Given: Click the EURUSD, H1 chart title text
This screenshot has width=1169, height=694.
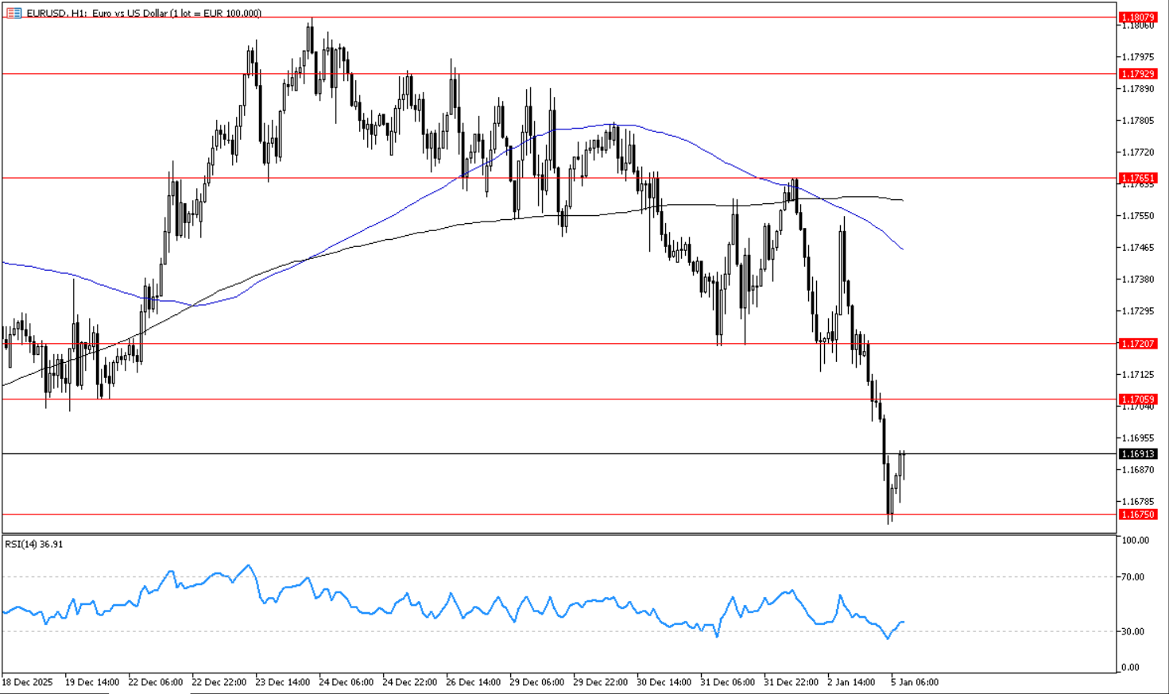Looking at the screenshot, I should point(143,13).
